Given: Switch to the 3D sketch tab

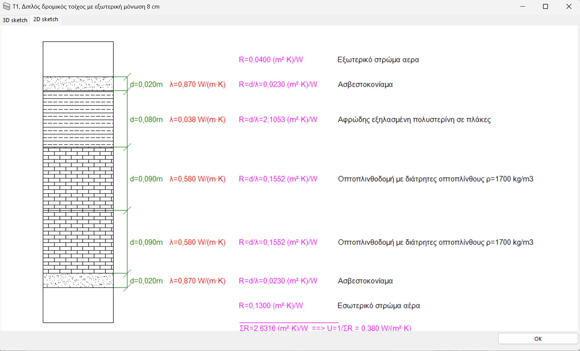Looking at the screenshot, I should (x=15, y=19).
